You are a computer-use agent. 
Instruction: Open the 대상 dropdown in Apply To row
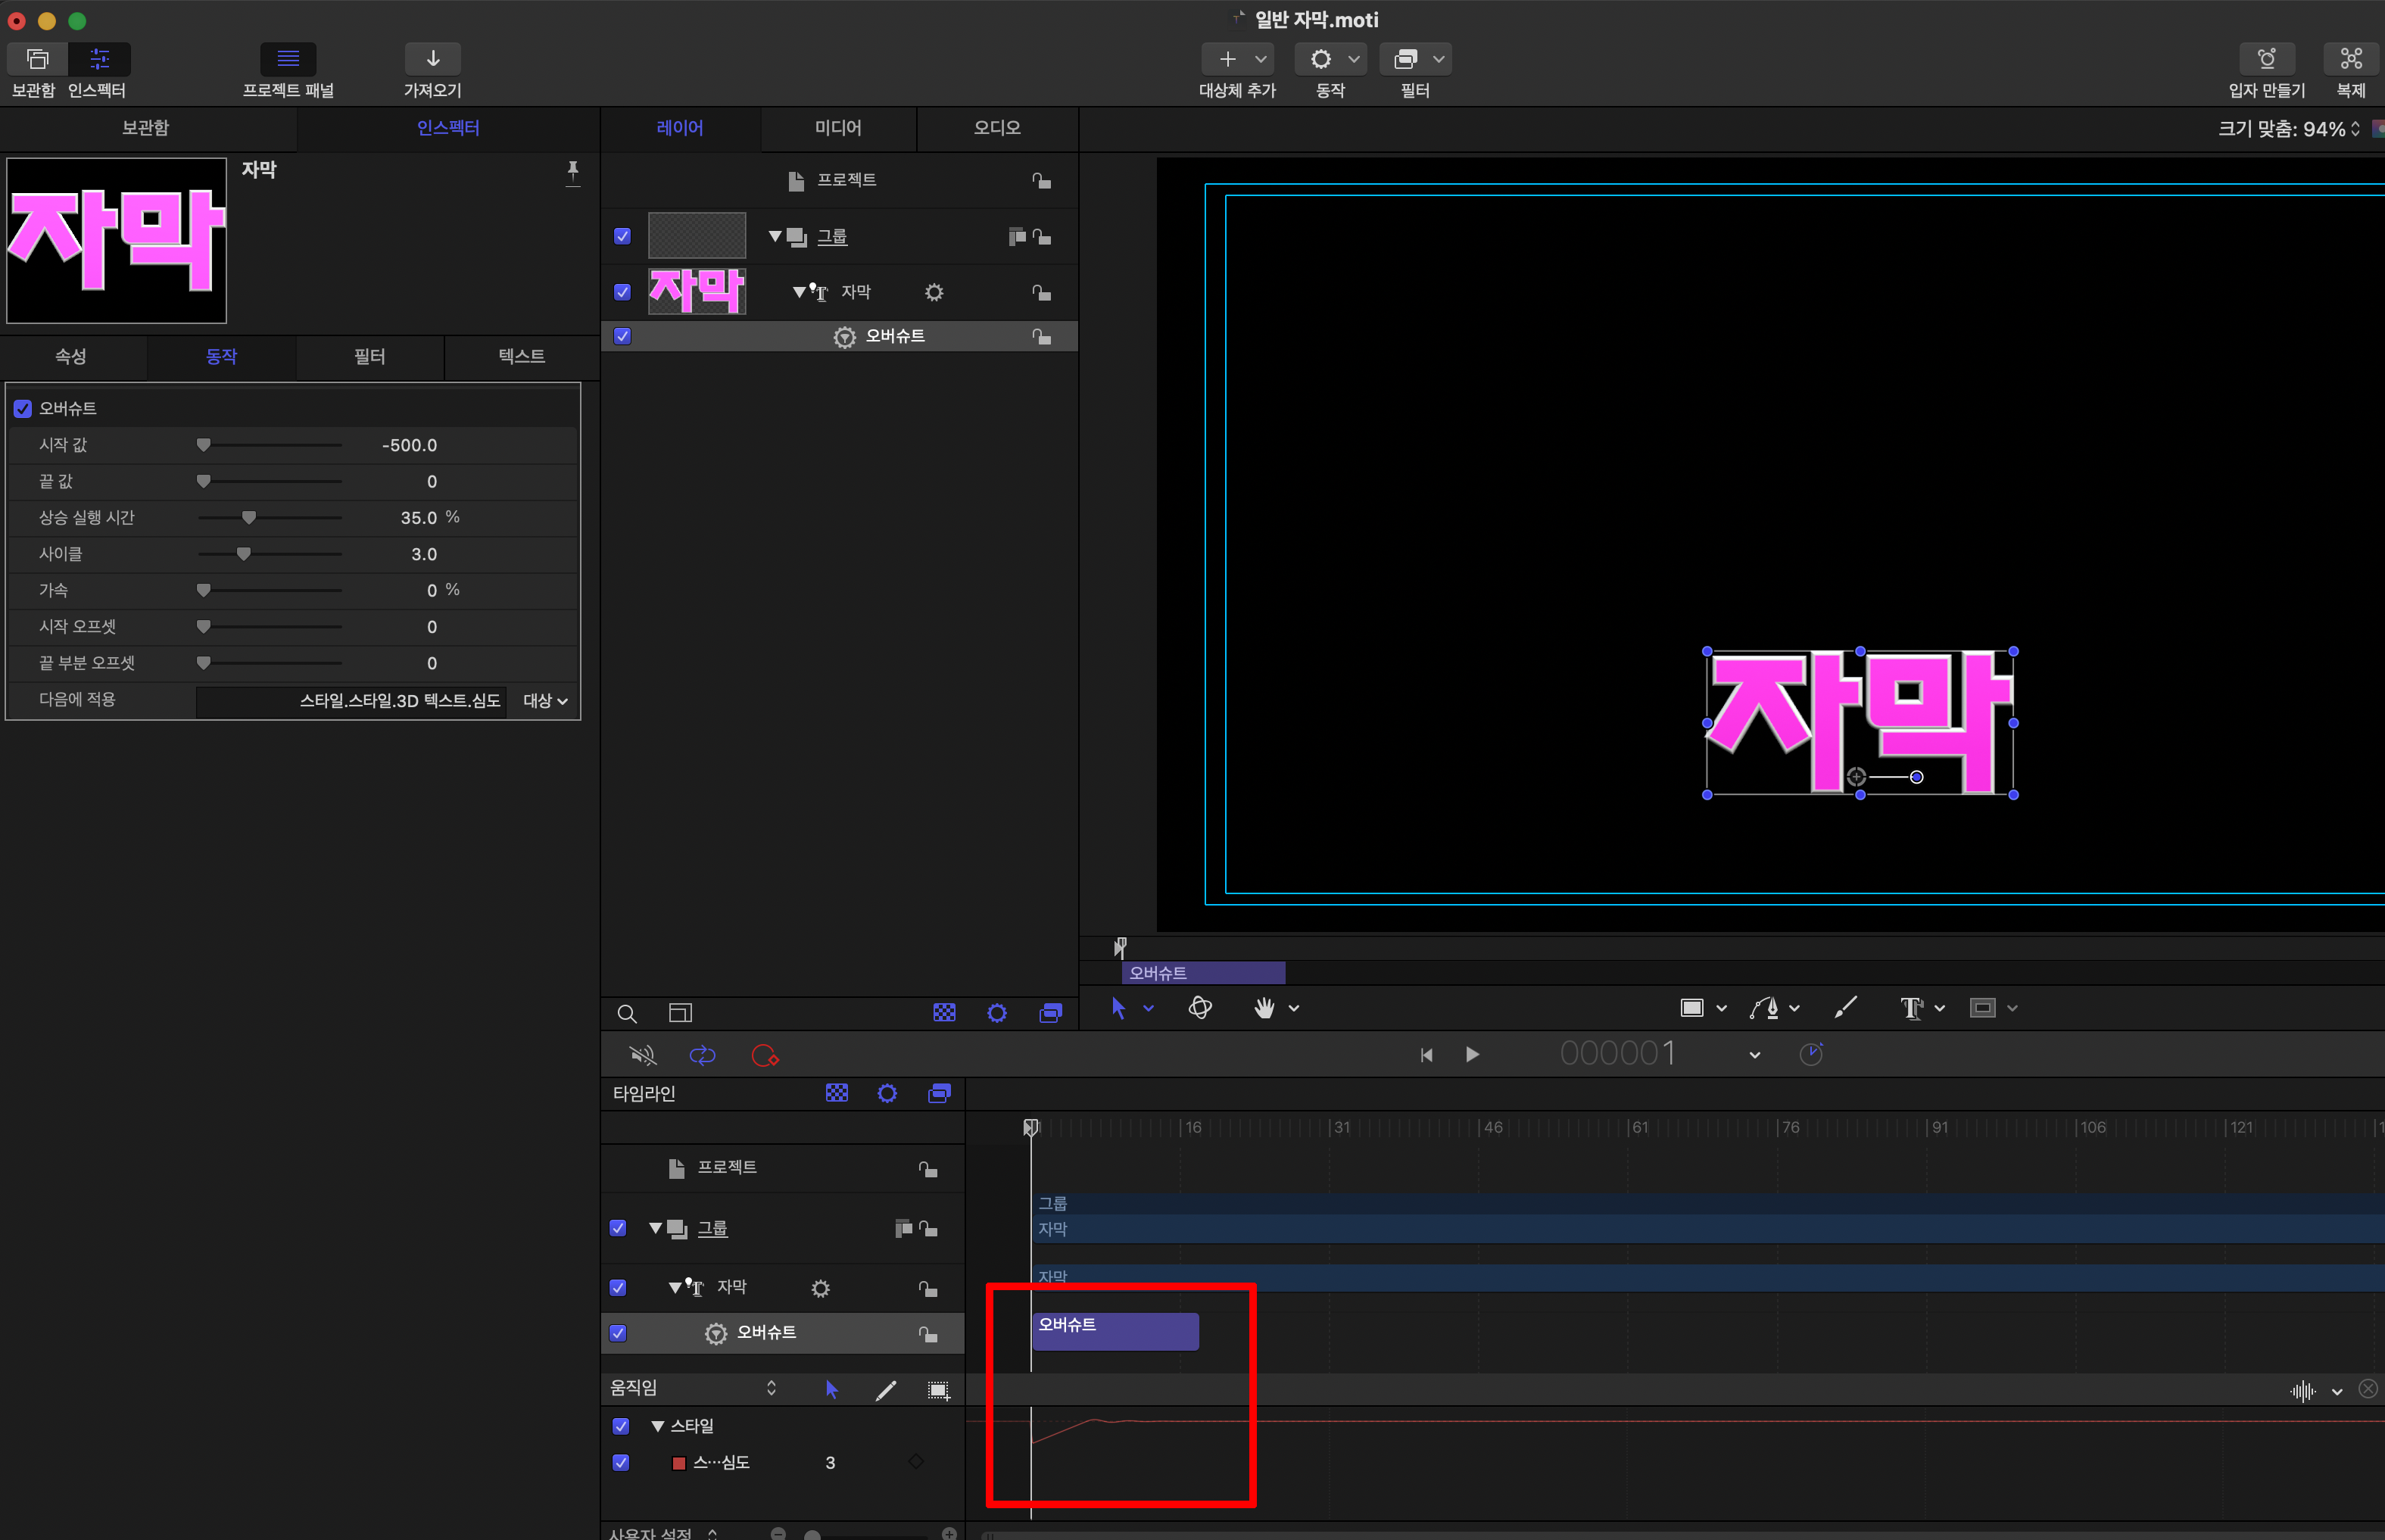coord(545,701)
